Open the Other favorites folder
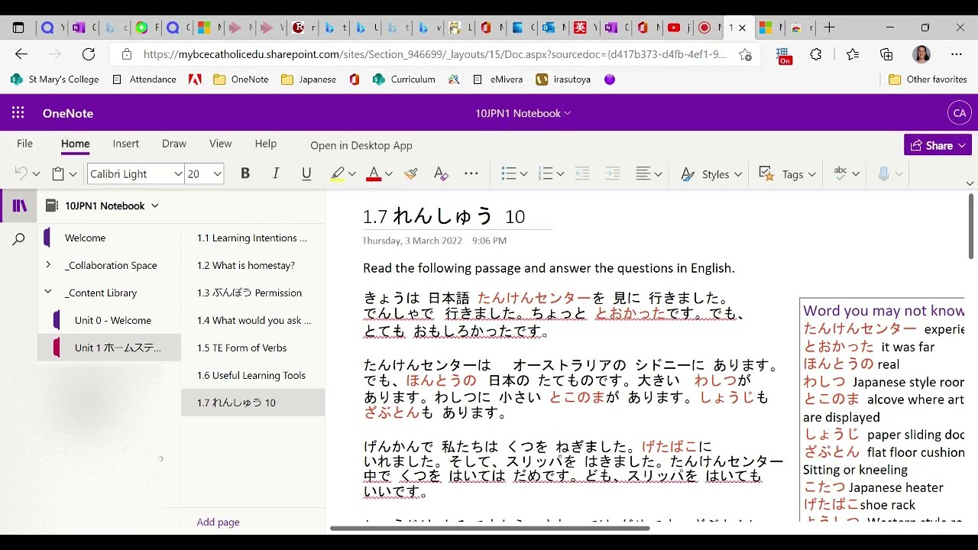 click(x=928, y=79)
